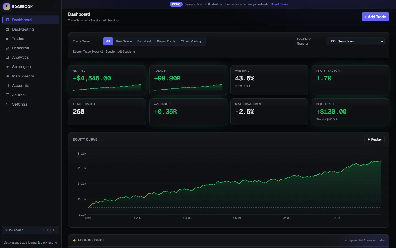Open the Backtesting page label
Viewport: 396px width, 248px height.
23,29
